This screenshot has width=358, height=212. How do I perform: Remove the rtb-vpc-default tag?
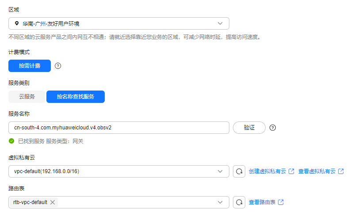pyautogui.click(x=53, y=202)
